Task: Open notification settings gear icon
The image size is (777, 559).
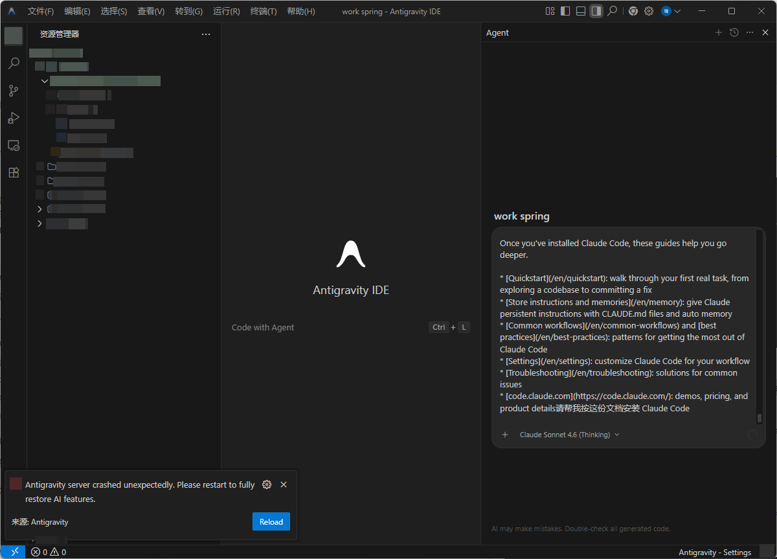Action: [267, 485]
